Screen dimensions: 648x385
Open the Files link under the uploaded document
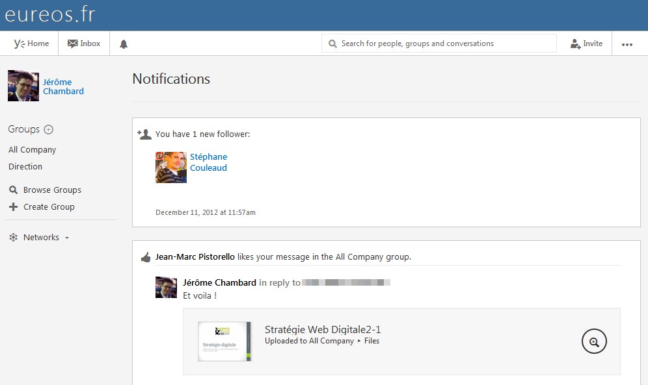point(371,341)
